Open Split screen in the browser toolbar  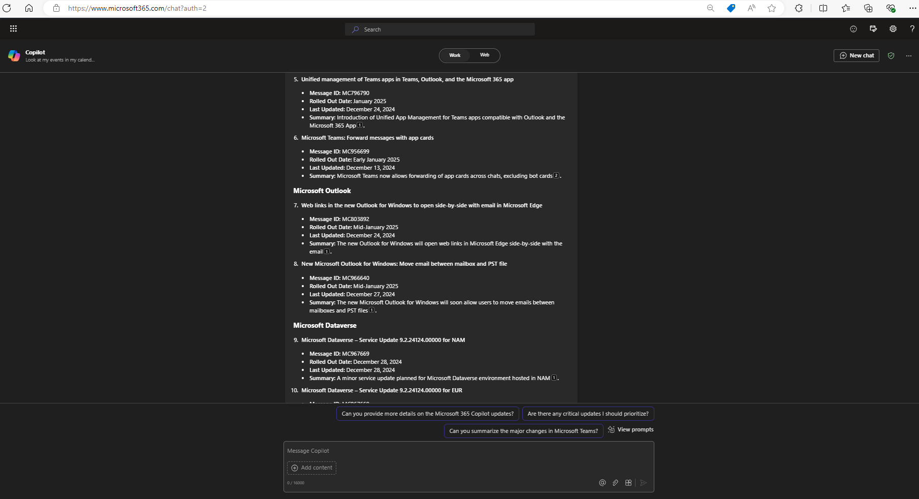(823, 8)
